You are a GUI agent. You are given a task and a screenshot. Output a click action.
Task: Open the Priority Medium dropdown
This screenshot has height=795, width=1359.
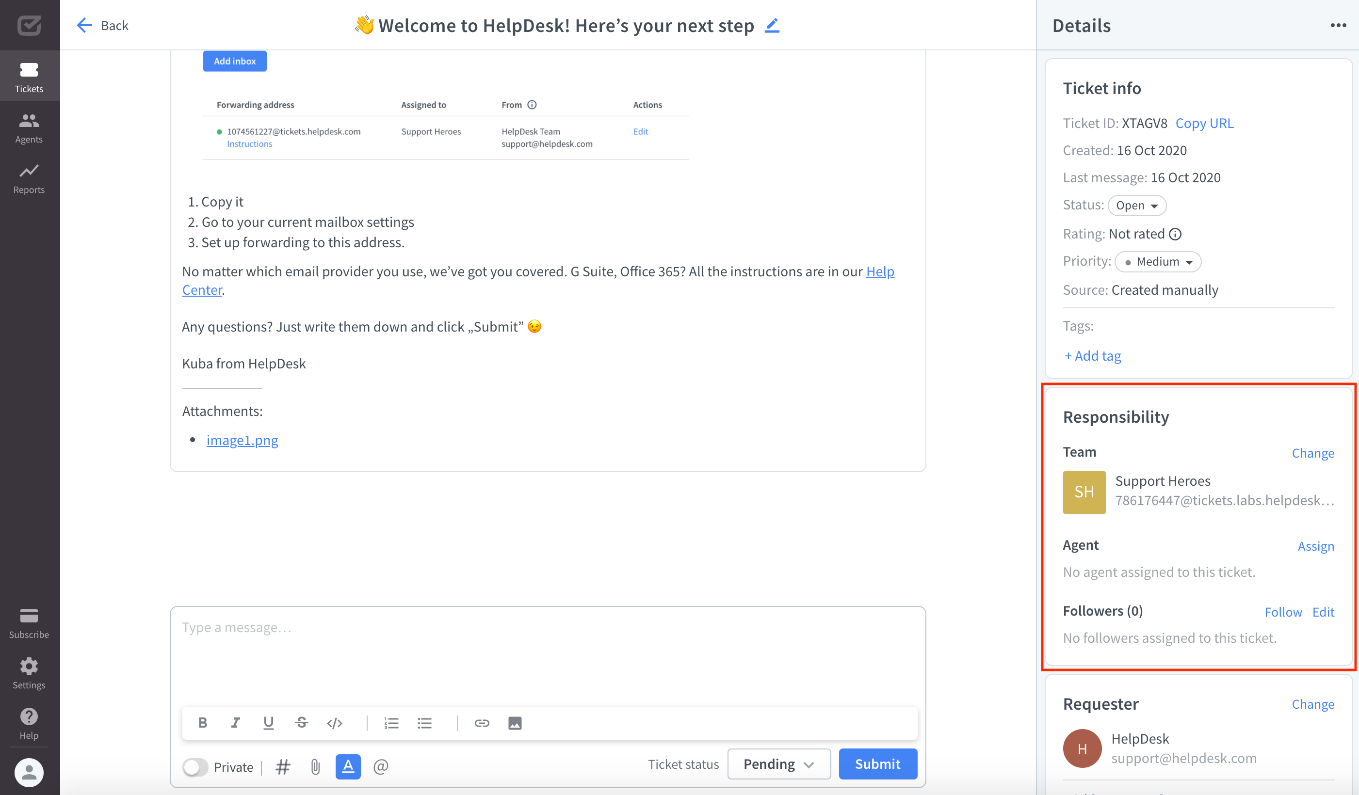1158,261
